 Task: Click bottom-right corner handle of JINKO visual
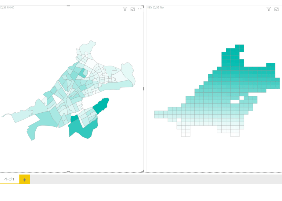143,171
